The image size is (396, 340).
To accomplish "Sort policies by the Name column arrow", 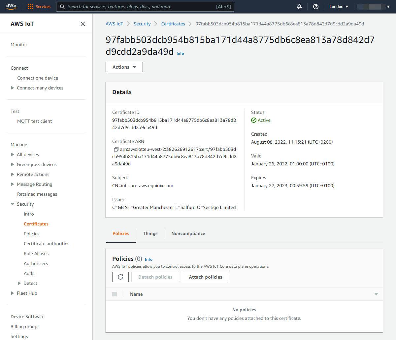I will tap(376, 294).
